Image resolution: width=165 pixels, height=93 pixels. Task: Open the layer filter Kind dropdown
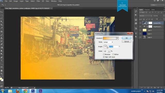pyautogui.click(x=143, y=12)
